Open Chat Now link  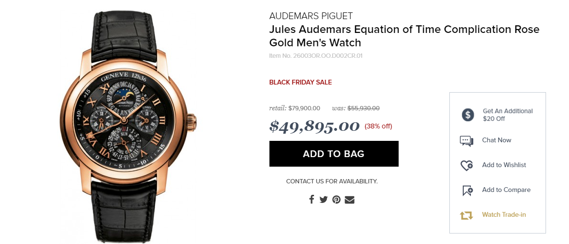[x=496, y=140]
